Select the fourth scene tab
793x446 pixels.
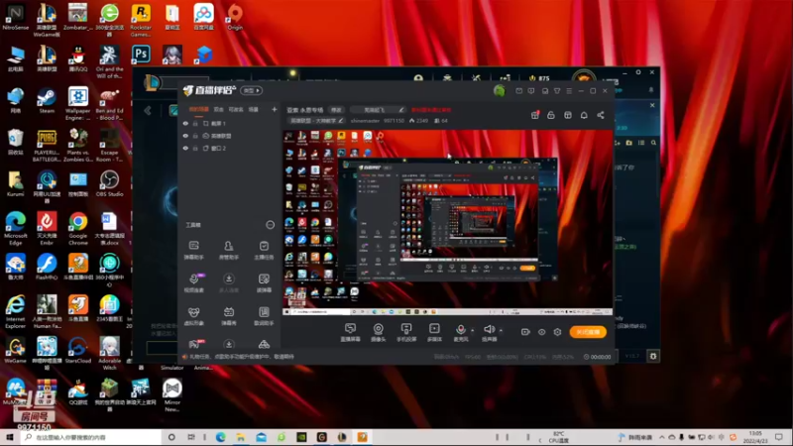(254, 109)
